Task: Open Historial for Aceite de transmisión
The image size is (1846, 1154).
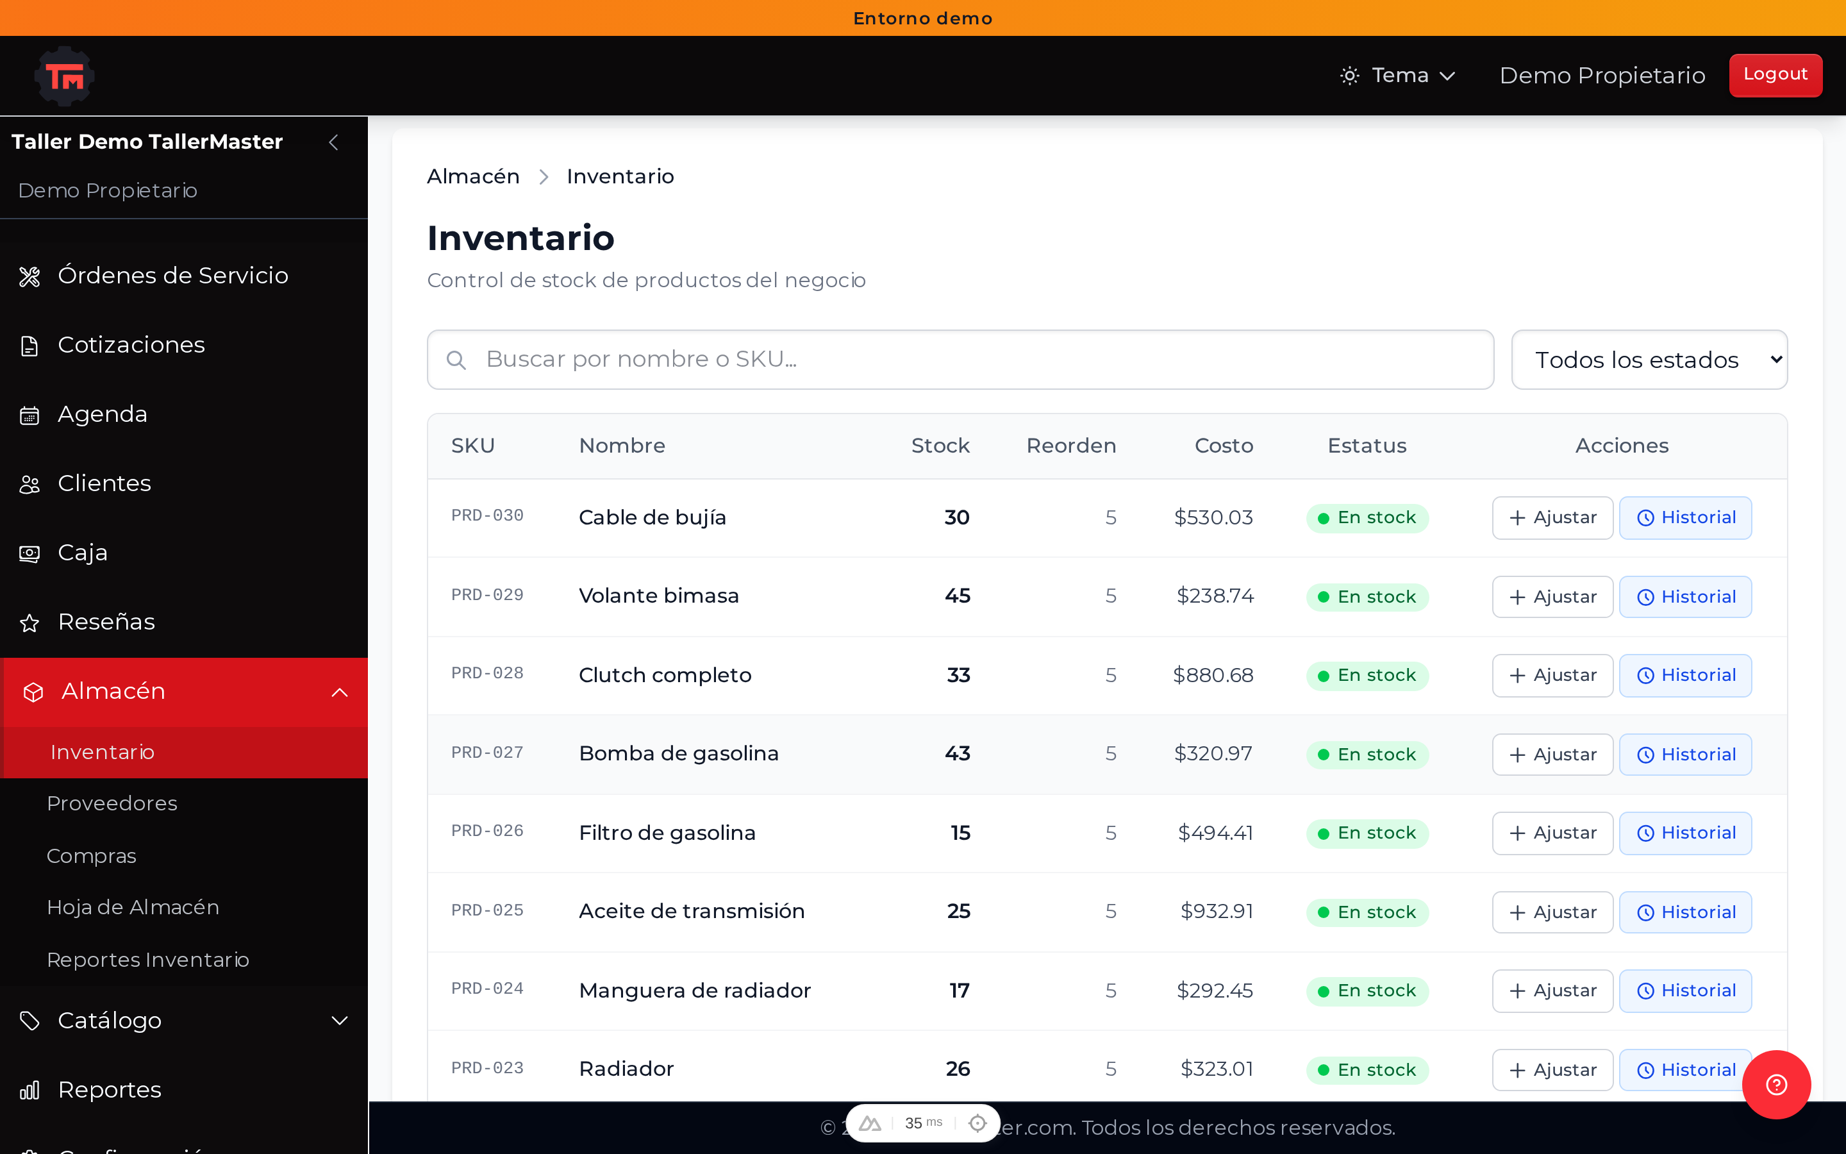Action: click(1686, 913)
